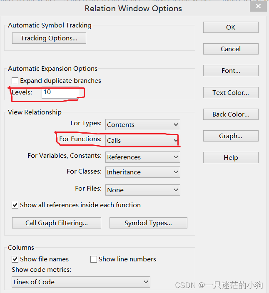269x293 pixels.
Task: Open Show code metrics dropdown
Action: point(81,282)
